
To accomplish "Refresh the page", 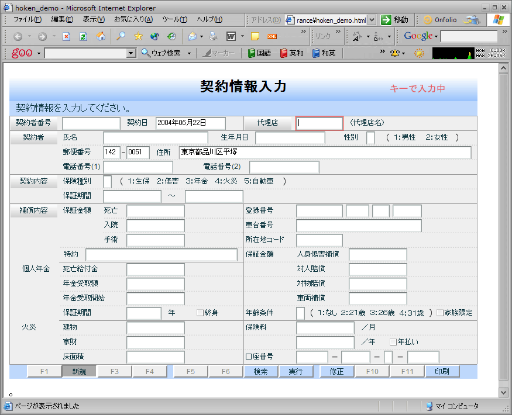I will 83,36.
